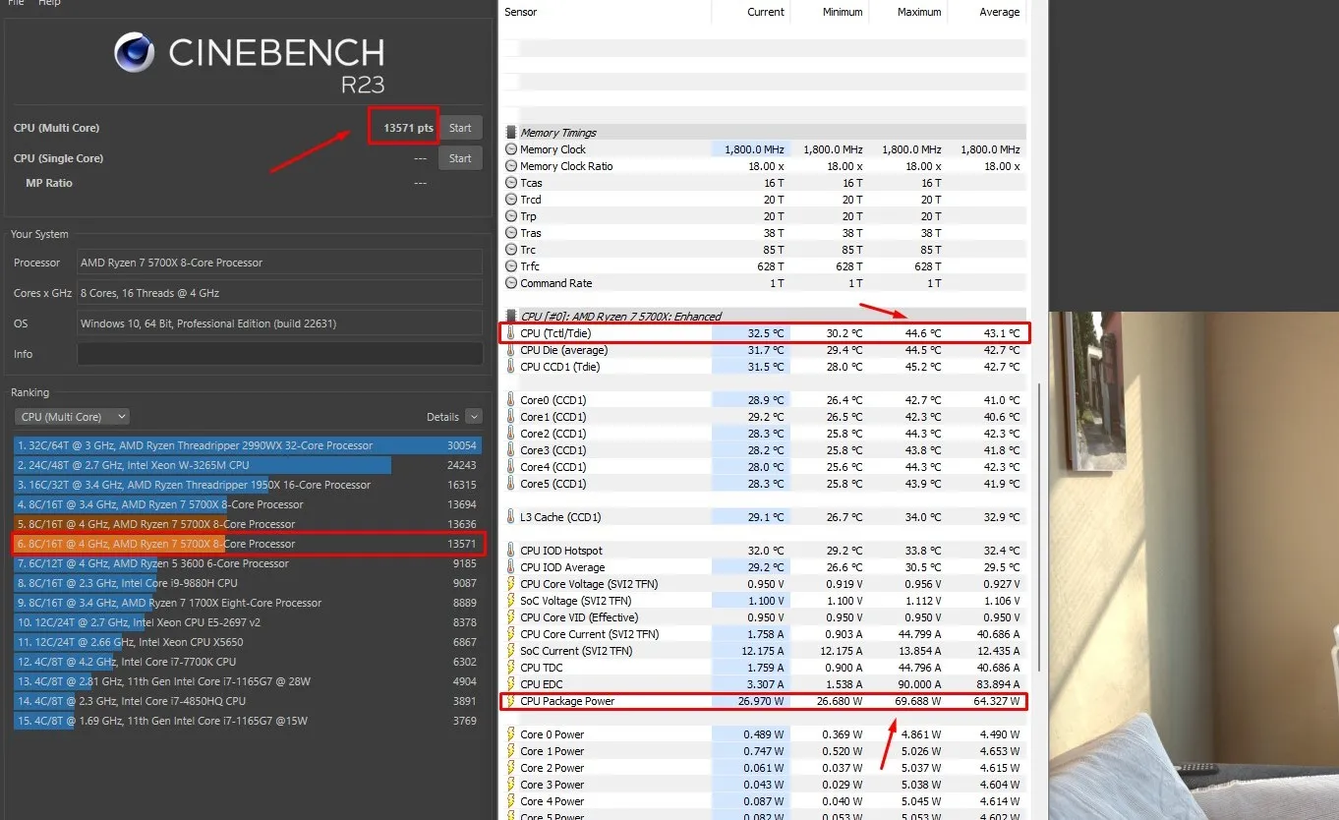Click the thermometer icon for CPU IOD Hotspot
The width and height of the screenshot is (1339, 820).
[510, 551]
